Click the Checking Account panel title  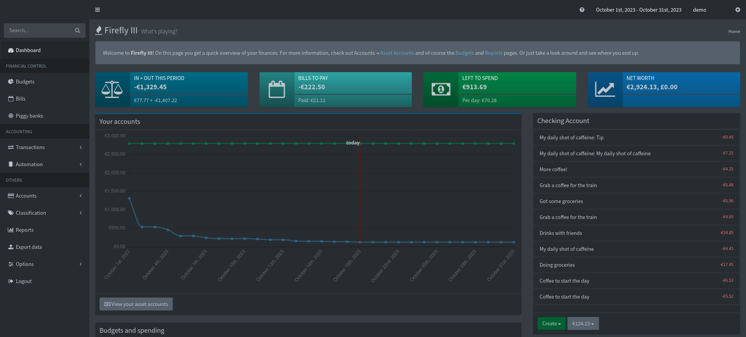[563, 121]
